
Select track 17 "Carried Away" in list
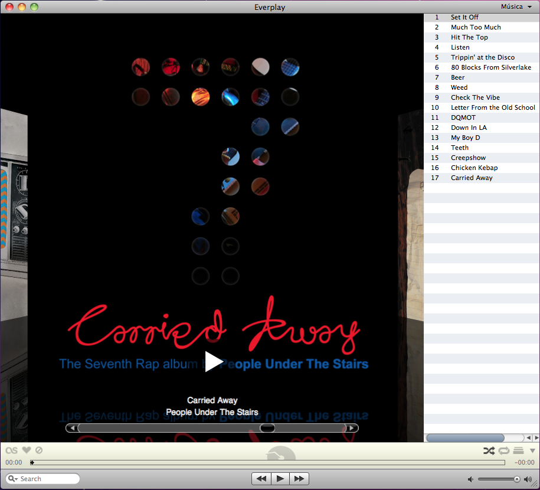pyautogui.click(x=482, y=178)
